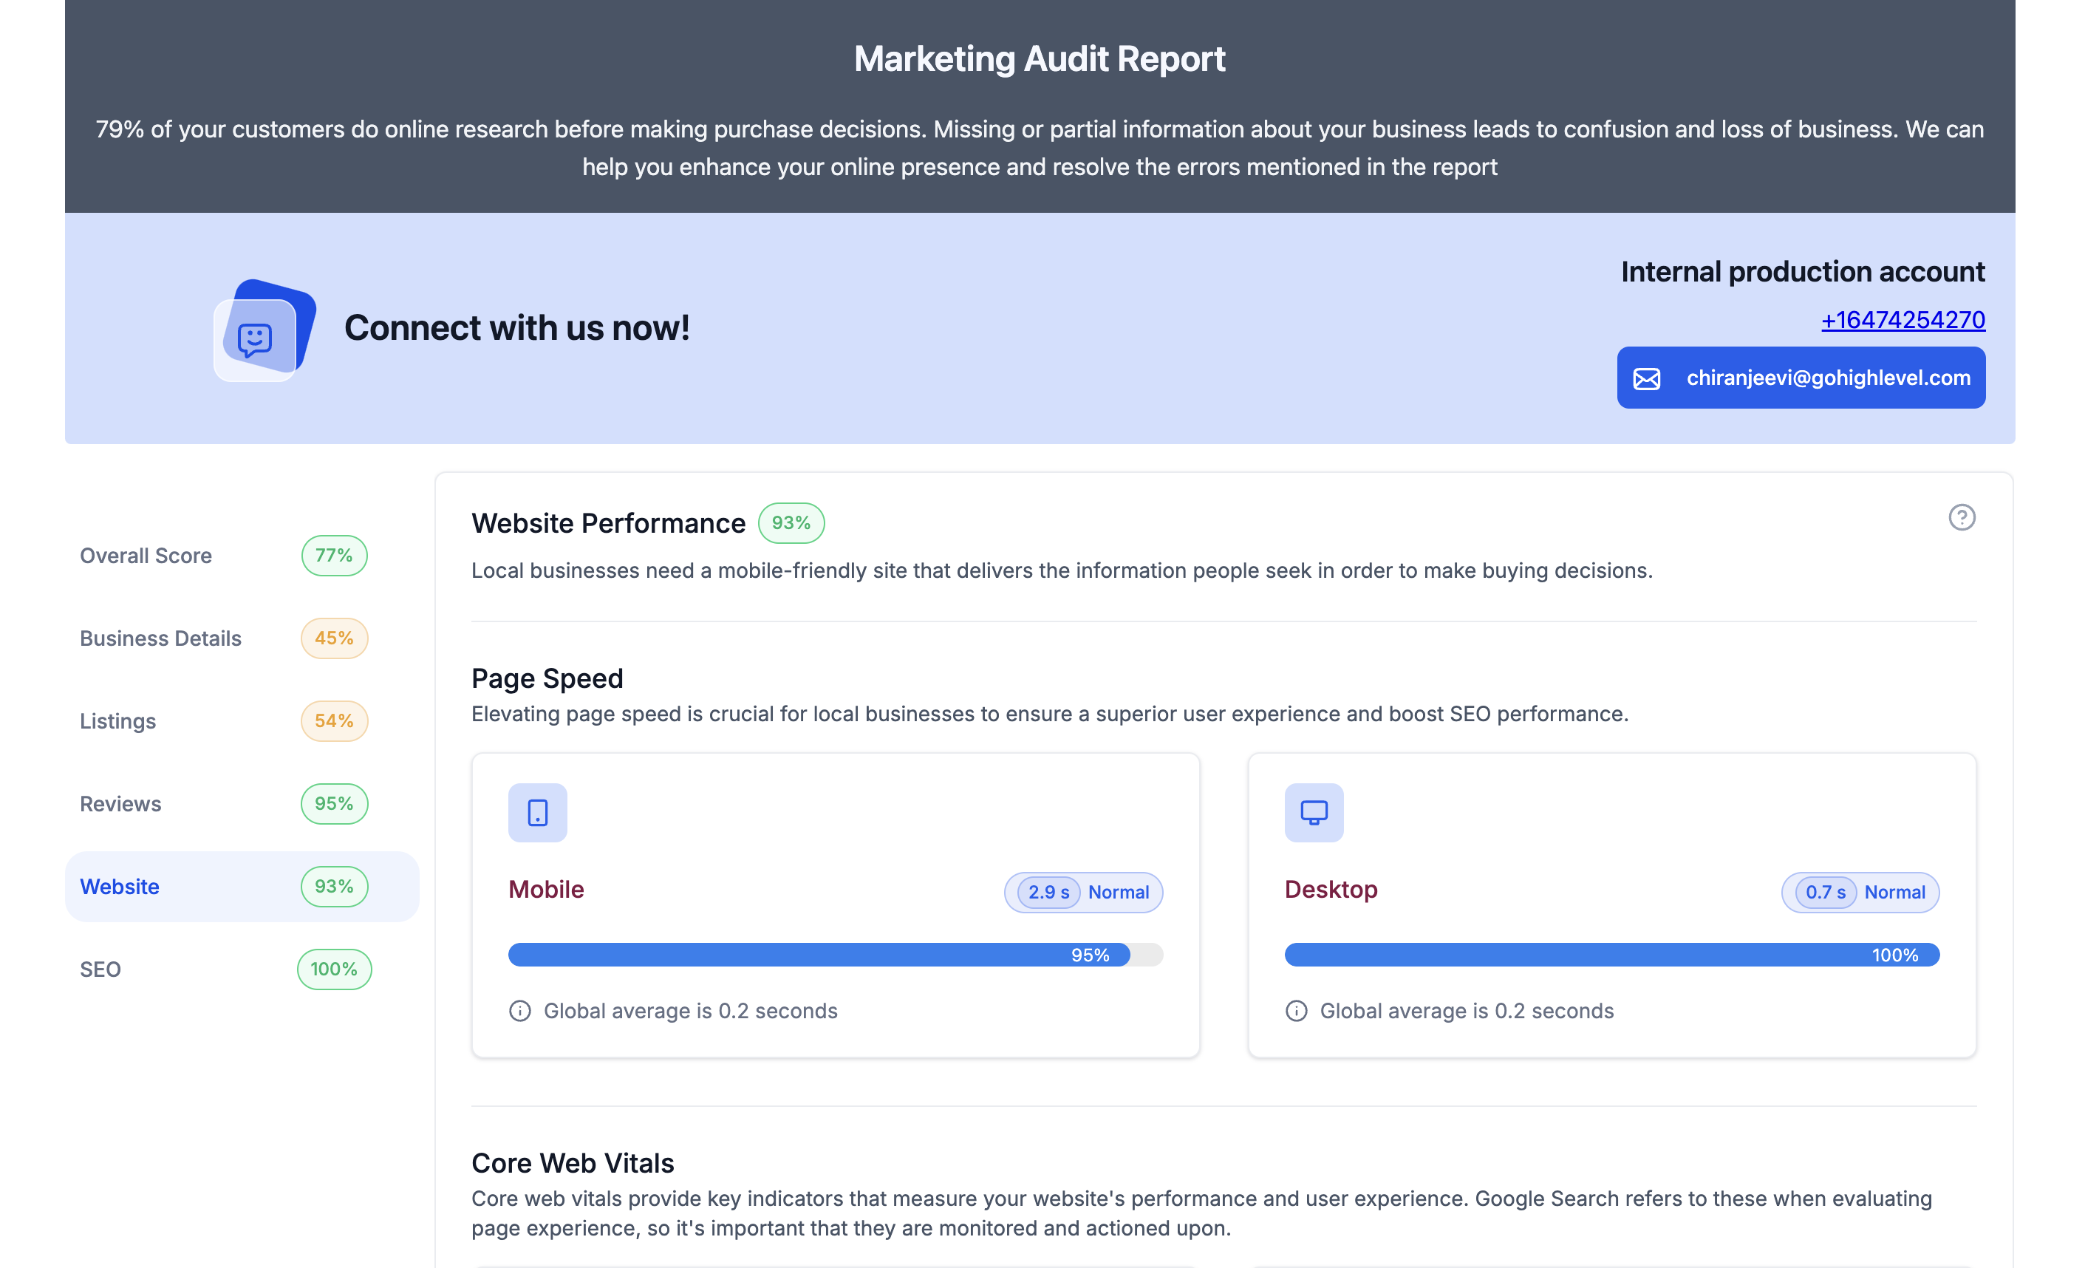Viewport: 2085px width, 1268px height.
Task: Click the envelope icon on email button
Action: pos(1646,378)
